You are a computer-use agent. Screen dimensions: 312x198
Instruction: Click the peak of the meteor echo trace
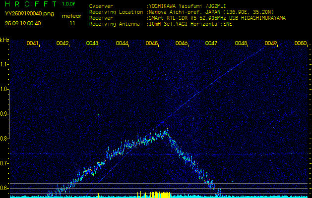pos(167,130)
